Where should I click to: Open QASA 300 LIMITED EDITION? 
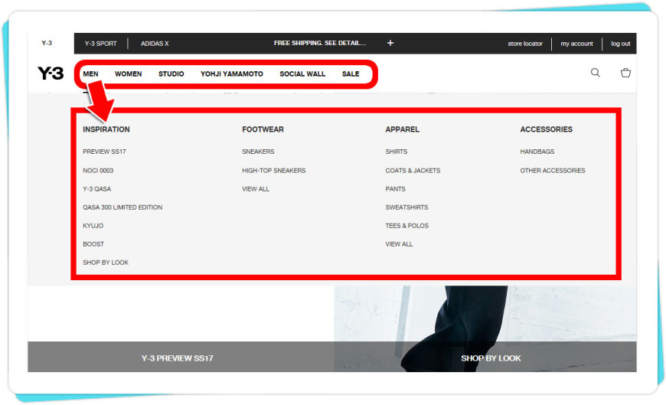tap(122, 207)
